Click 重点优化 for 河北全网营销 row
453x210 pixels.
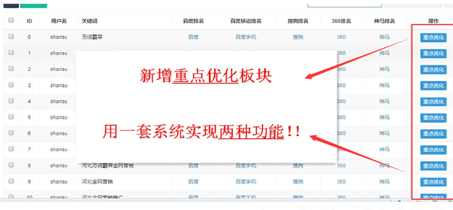pos(433,182)
